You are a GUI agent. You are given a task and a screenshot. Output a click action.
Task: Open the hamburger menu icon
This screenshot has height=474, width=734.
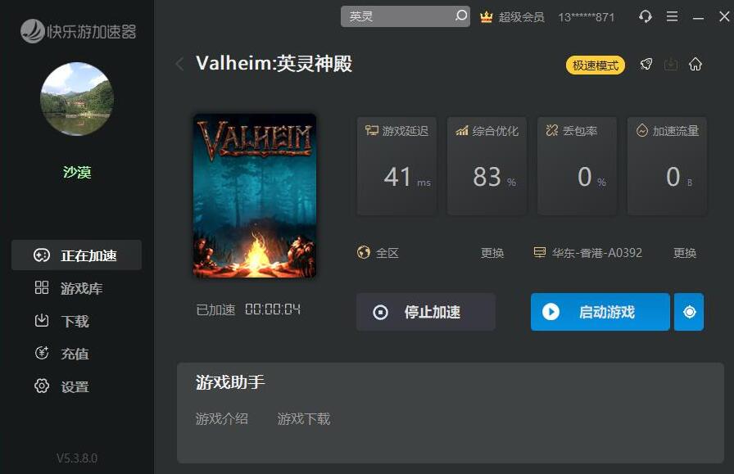[672, 17]
